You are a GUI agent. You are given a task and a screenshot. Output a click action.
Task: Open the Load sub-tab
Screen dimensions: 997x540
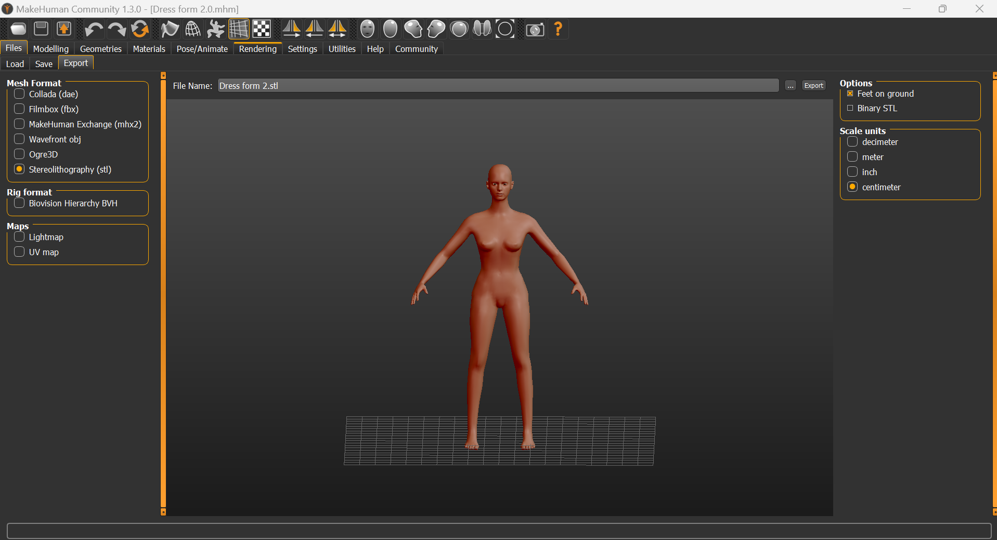pyautogui.click(x=15, y=64)
